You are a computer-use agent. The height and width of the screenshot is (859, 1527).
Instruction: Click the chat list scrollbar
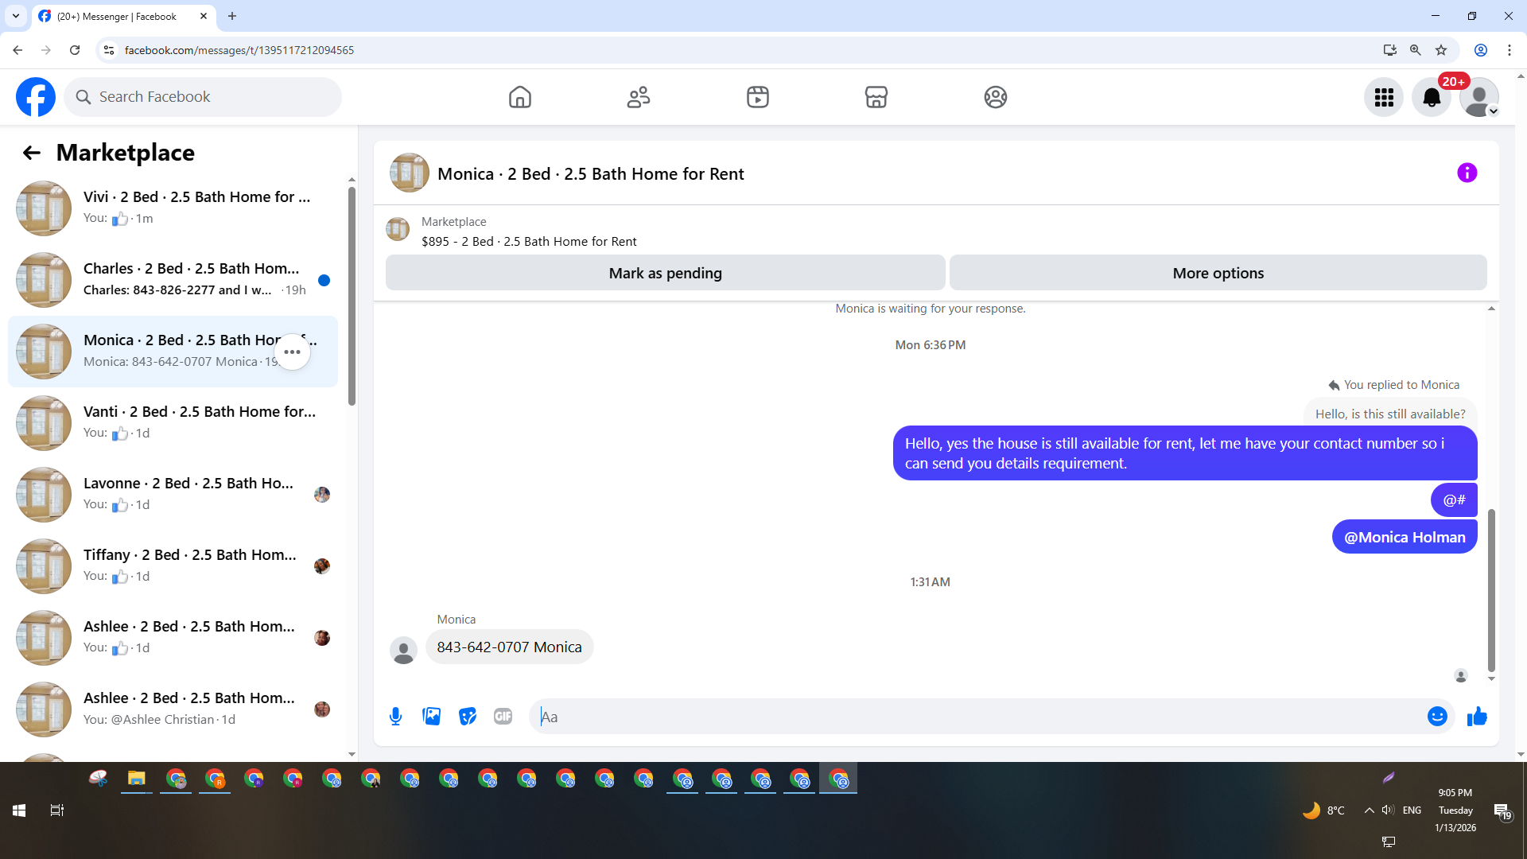(352, 294)
